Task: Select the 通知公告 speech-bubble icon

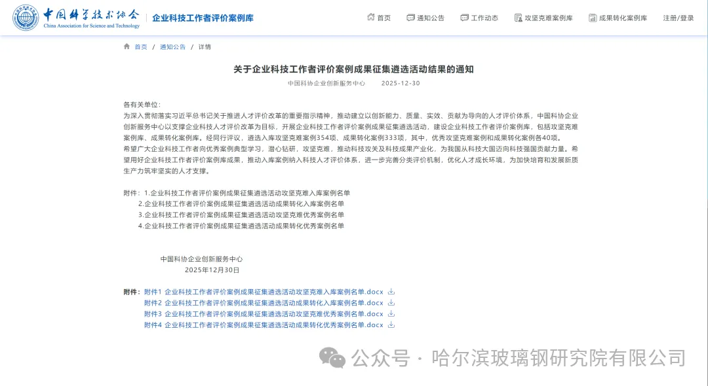Action: coord(410,18)
